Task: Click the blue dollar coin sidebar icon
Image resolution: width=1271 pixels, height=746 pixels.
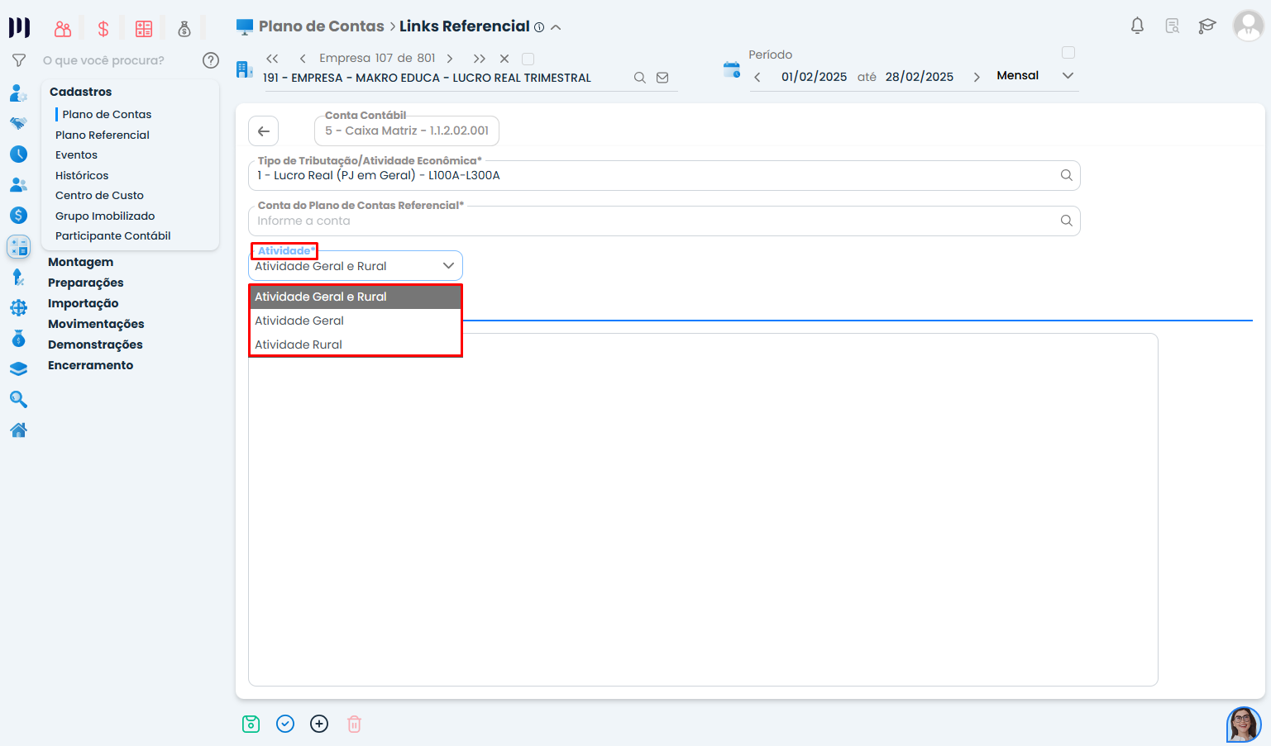Action: click(x=18, y=216)
